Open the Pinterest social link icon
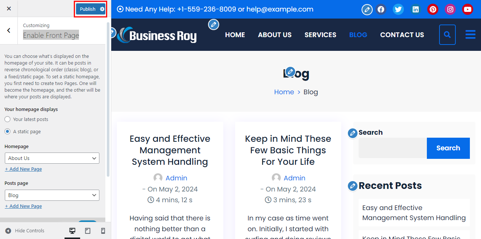481x239 pixels. [433, 9]
